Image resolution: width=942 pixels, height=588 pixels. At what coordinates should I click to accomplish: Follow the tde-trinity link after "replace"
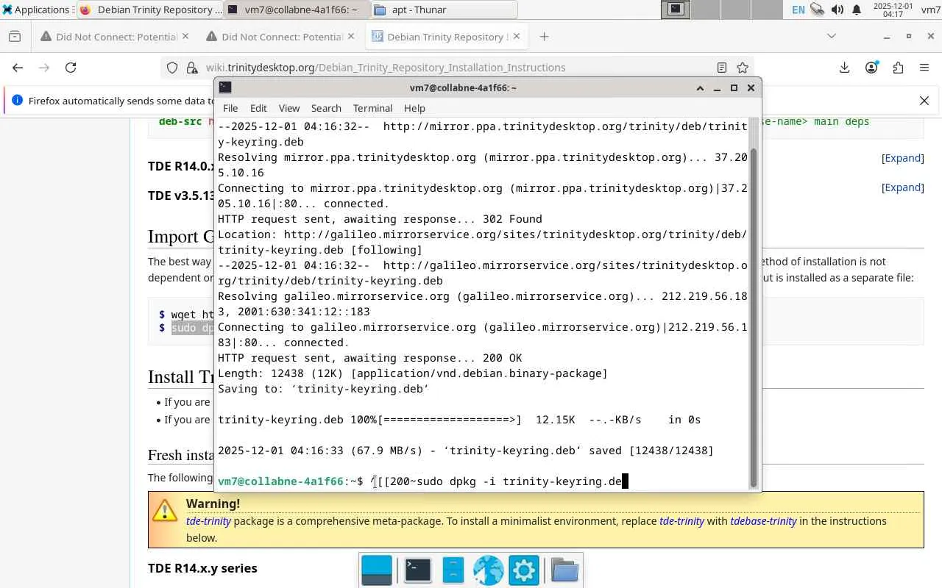(682, 521)
